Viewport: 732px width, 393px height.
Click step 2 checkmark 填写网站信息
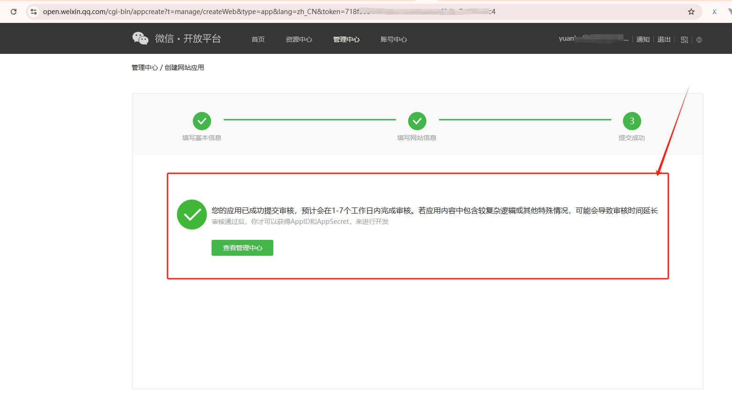[x=417, y=121]
